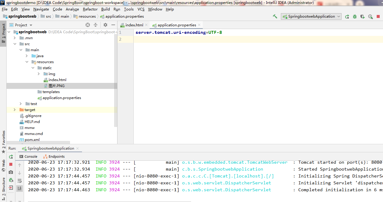Select application.properties in project tree
Screen dimensions: 383x202
click(x=59, y=98)
